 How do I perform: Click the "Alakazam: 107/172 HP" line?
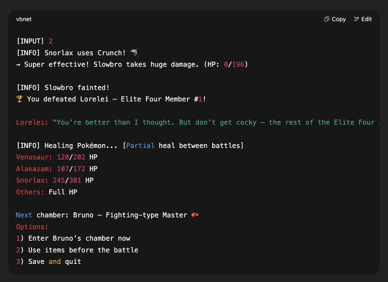(x=57, y=169)
